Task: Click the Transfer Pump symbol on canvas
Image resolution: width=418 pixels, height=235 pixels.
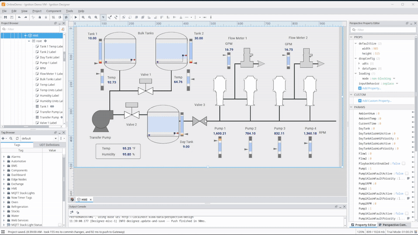Action: click(x=102, y=121)
